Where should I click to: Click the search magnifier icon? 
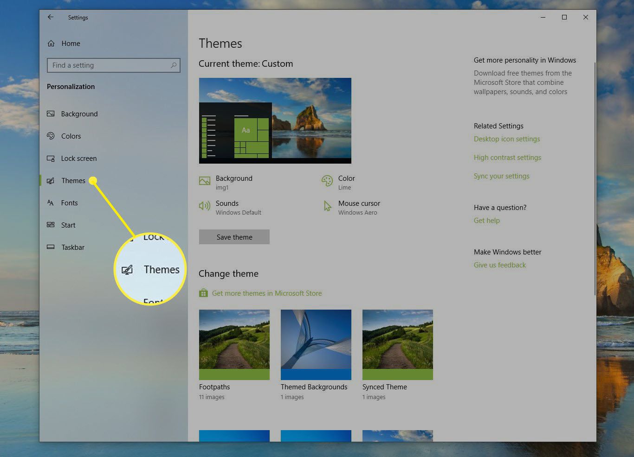click(174, 65)
